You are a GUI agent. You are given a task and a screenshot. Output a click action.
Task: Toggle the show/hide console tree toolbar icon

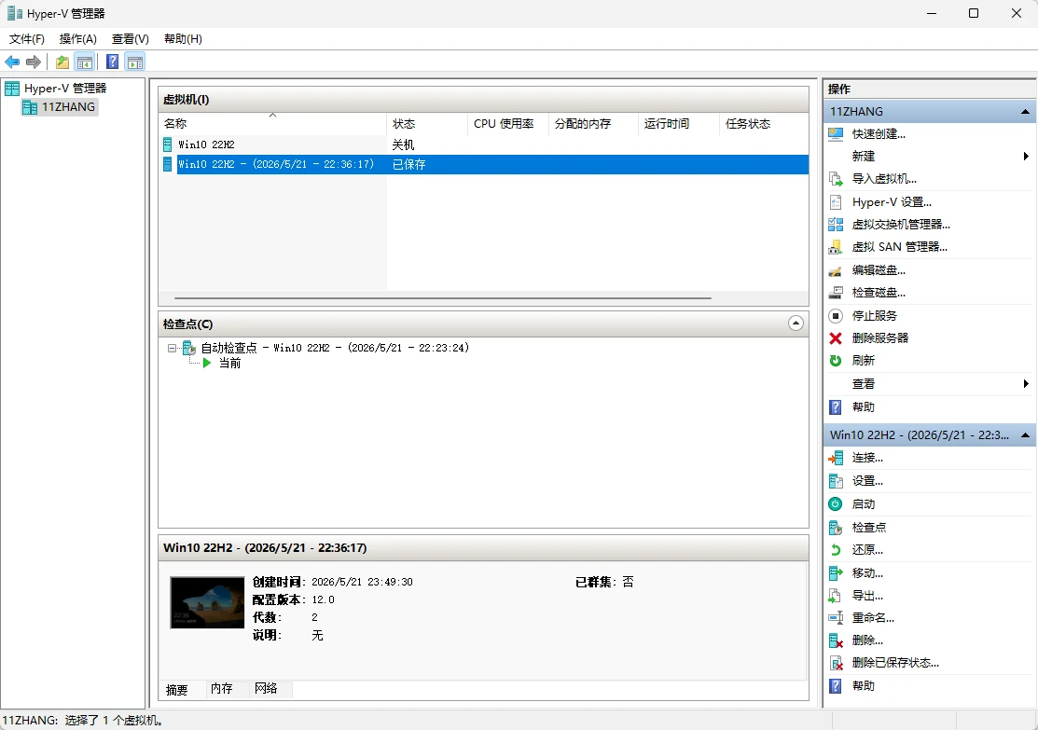84,62
